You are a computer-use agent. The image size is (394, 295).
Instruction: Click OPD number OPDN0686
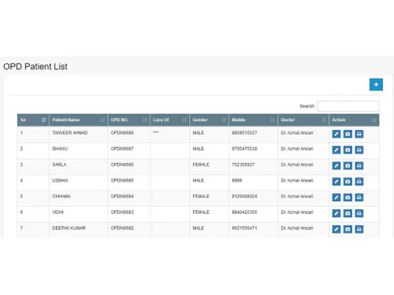point(122,164)
